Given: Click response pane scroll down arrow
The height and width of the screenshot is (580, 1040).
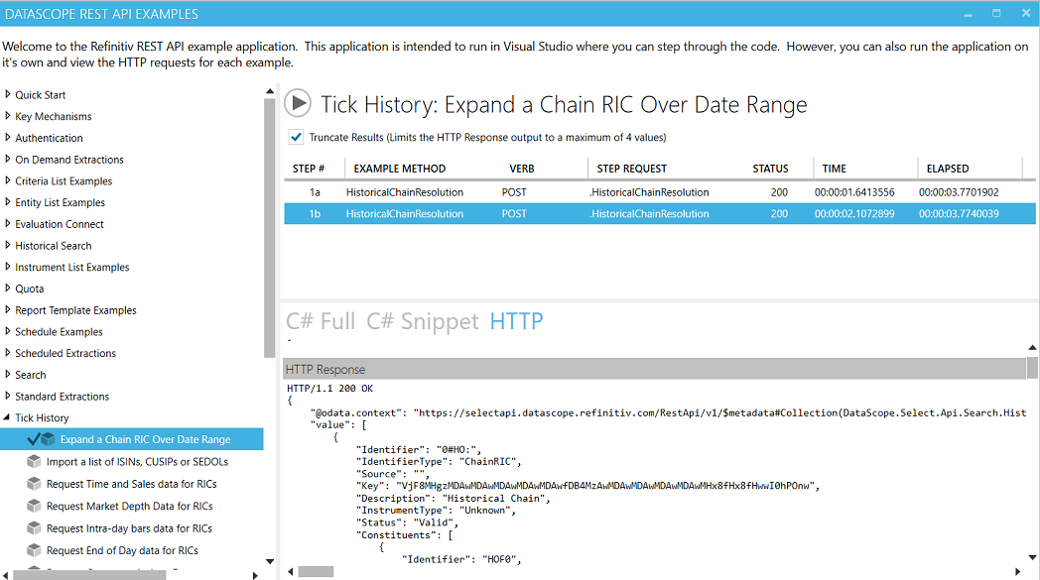Looking at the screenshot, I should point(1033,557).
